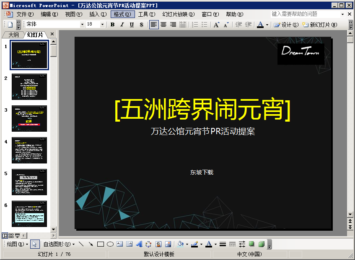Image resolution: width=355 pixels, height=260 pixels.
Task: Open the 幻灯片放映 menu
Action: pyautogui.click(x=179, y=14)
